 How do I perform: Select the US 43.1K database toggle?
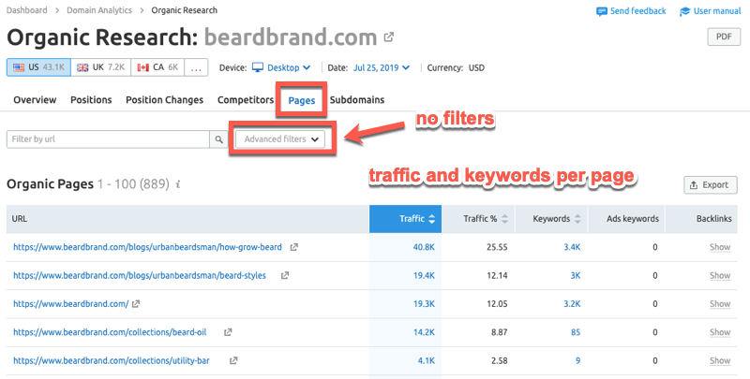click(x=37, y=67)
